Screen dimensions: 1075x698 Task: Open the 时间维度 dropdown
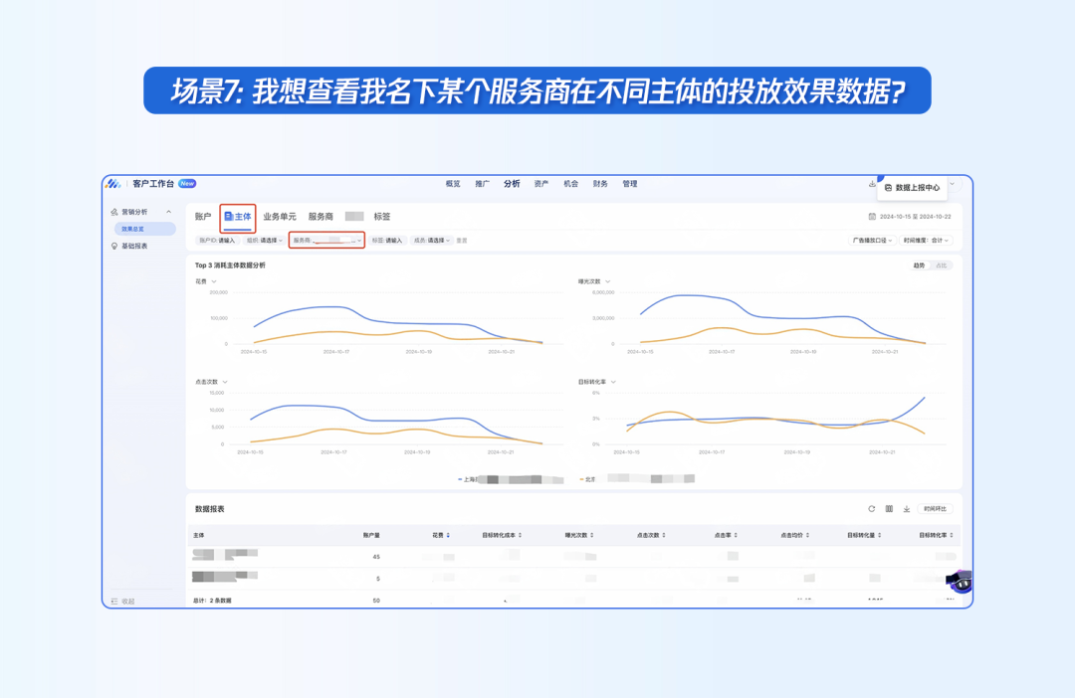(x=927, y=241)
